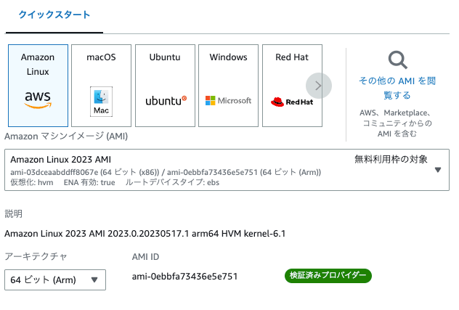
Task: Open その他の AMI を閲覧する link
Action: (397, 88)
